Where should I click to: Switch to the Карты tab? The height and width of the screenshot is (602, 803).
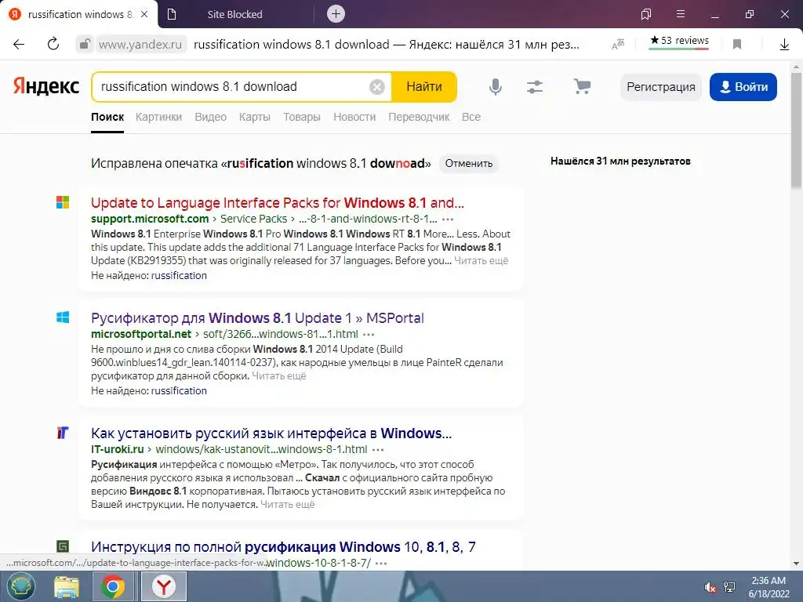(x=255, y=118)
